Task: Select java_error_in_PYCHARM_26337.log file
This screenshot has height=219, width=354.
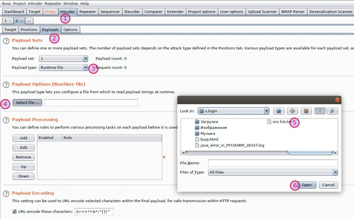Action: [229, 145]
